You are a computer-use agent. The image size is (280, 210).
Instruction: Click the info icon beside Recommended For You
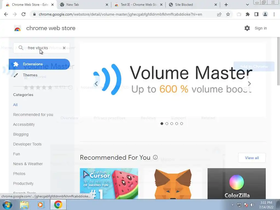(155, 157)
